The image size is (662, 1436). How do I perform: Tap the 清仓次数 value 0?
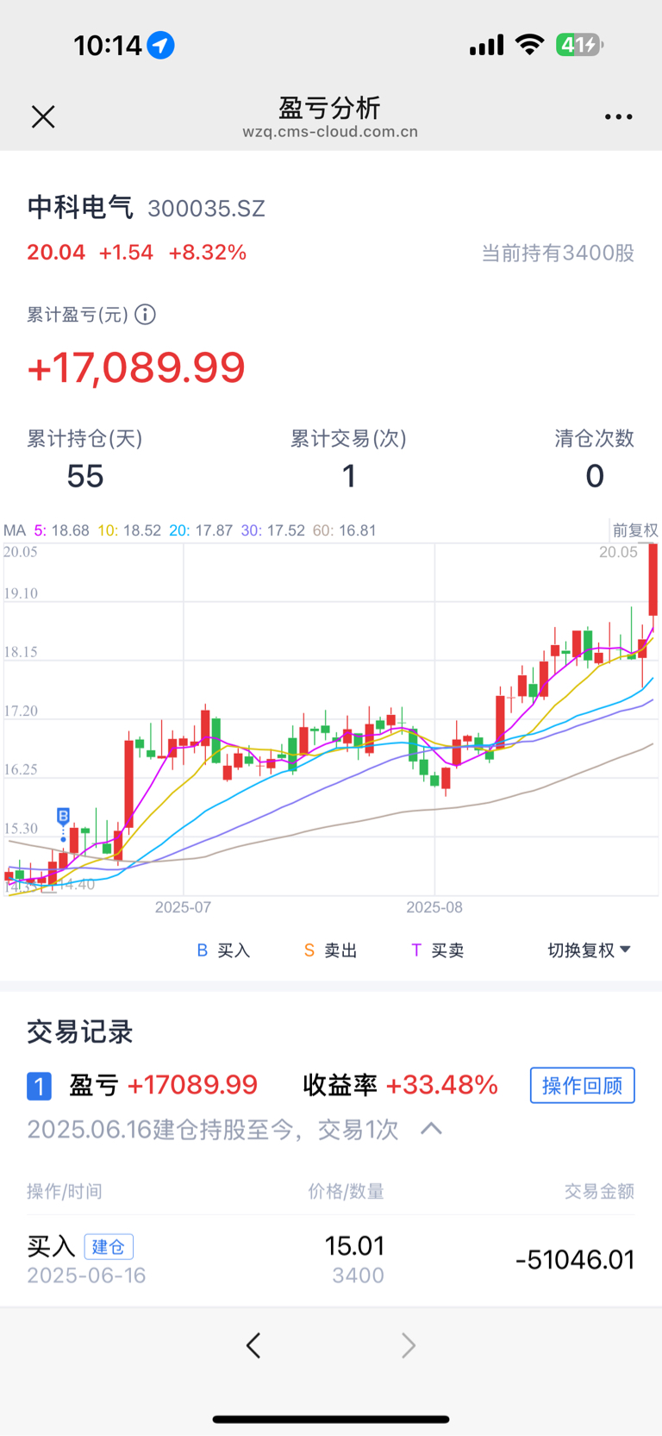click(x=595, y=476)
